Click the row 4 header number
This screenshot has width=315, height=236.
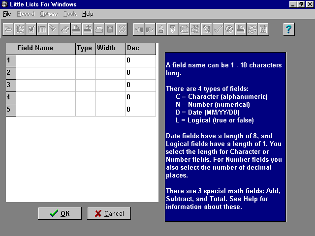tap(8, 97)
